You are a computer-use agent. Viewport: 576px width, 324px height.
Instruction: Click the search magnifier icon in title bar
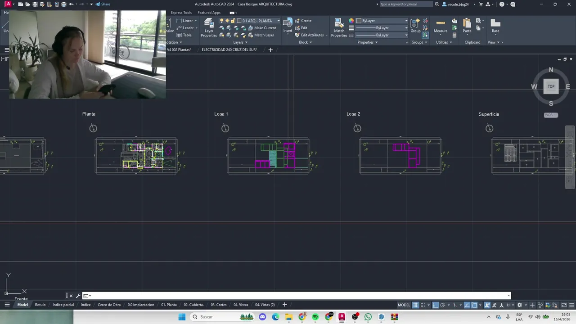[437, 4]
